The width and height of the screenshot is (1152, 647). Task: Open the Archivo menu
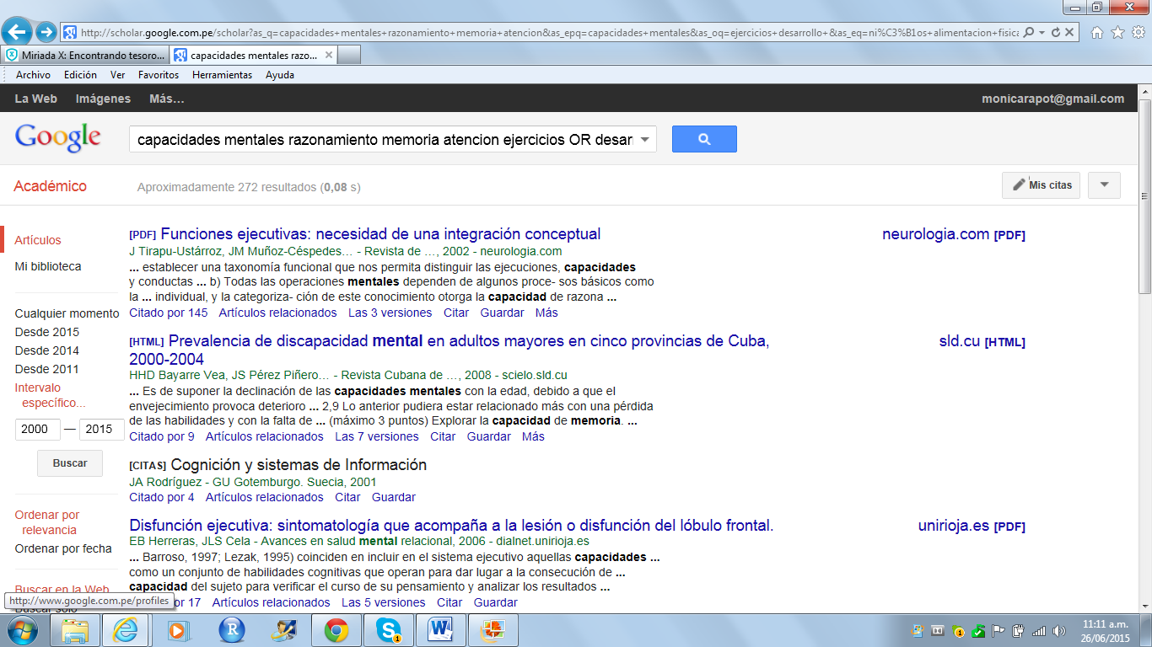click(33, 75)
